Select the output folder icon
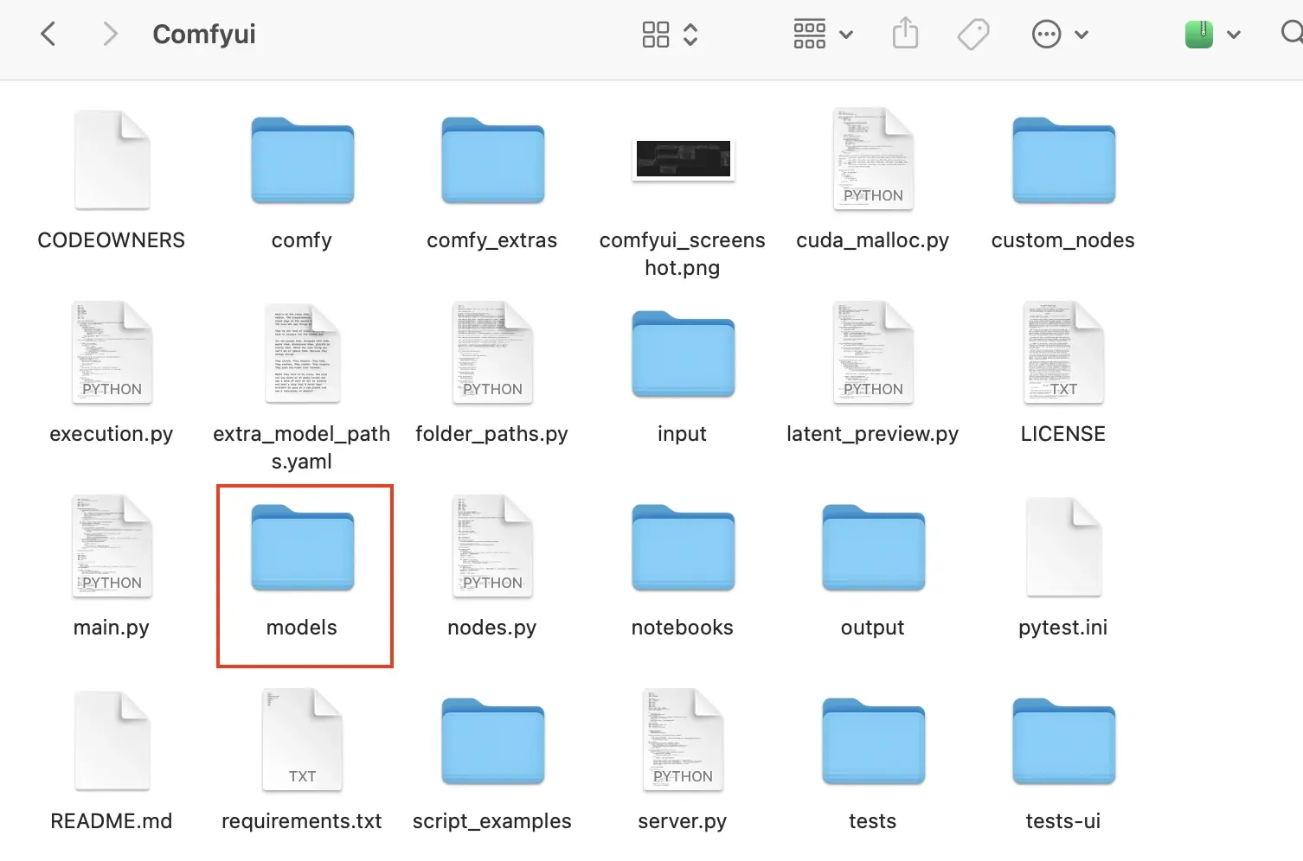The width and height of the screenshot is (1303, 861). 873,548
